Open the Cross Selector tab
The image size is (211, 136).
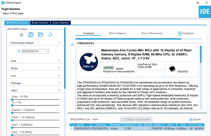click(x=61, y=23)
